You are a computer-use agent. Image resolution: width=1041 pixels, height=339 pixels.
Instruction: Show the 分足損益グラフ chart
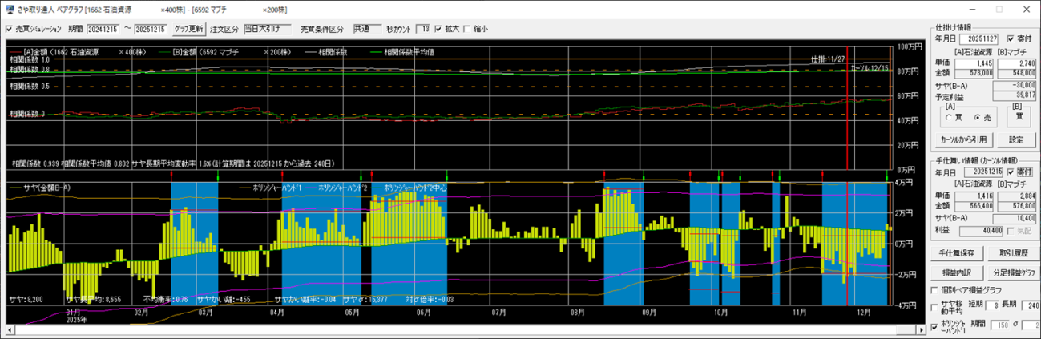coord(1014,272)
